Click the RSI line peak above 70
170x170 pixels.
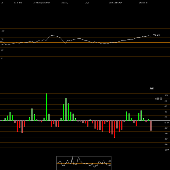[51, 35]
